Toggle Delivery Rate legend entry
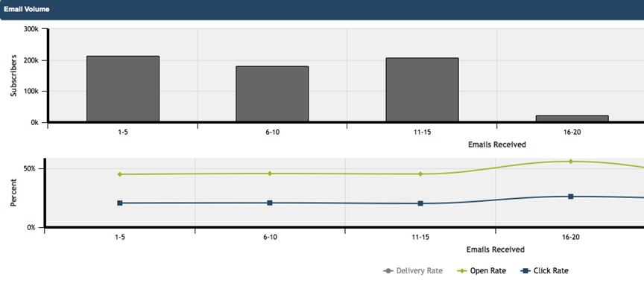This screenshot has height=283, width=644. pyautogui.click(x=413, y=270)
